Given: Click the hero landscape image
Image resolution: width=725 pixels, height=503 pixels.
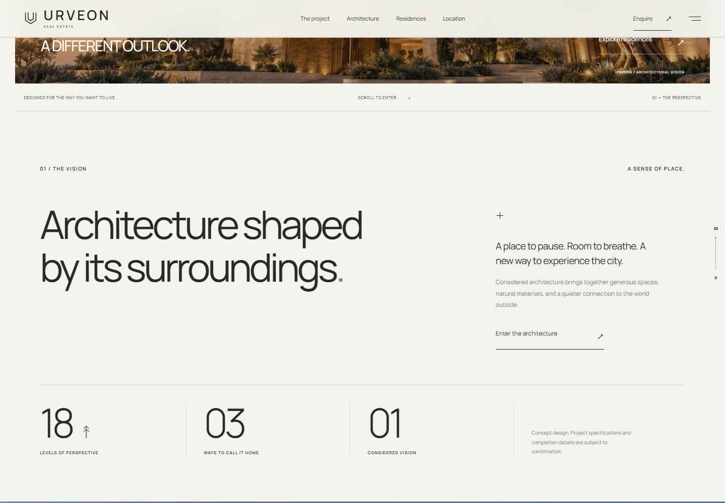Looking at the screenshot, I should click(362, 60).
